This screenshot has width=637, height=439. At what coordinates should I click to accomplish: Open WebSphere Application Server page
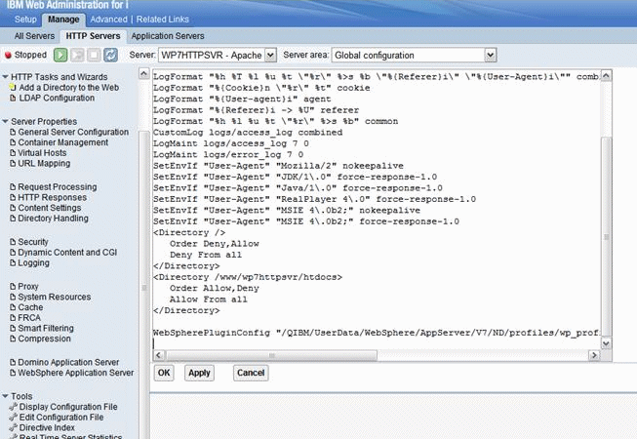pos(75,373)
